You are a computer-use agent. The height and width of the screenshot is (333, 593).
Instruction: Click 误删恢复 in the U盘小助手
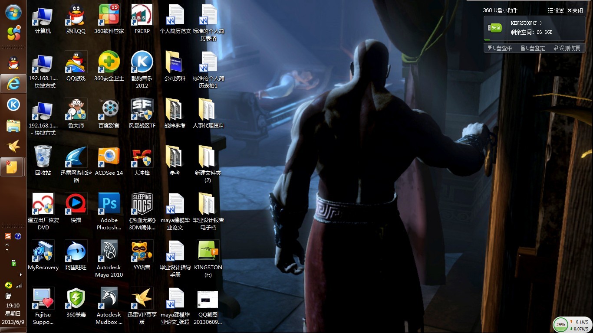567,48
